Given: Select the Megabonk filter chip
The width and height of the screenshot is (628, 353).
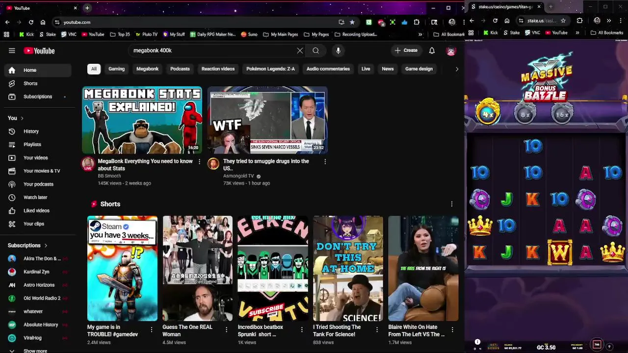Looking at the screenshot, I should (x=147, y=69).
